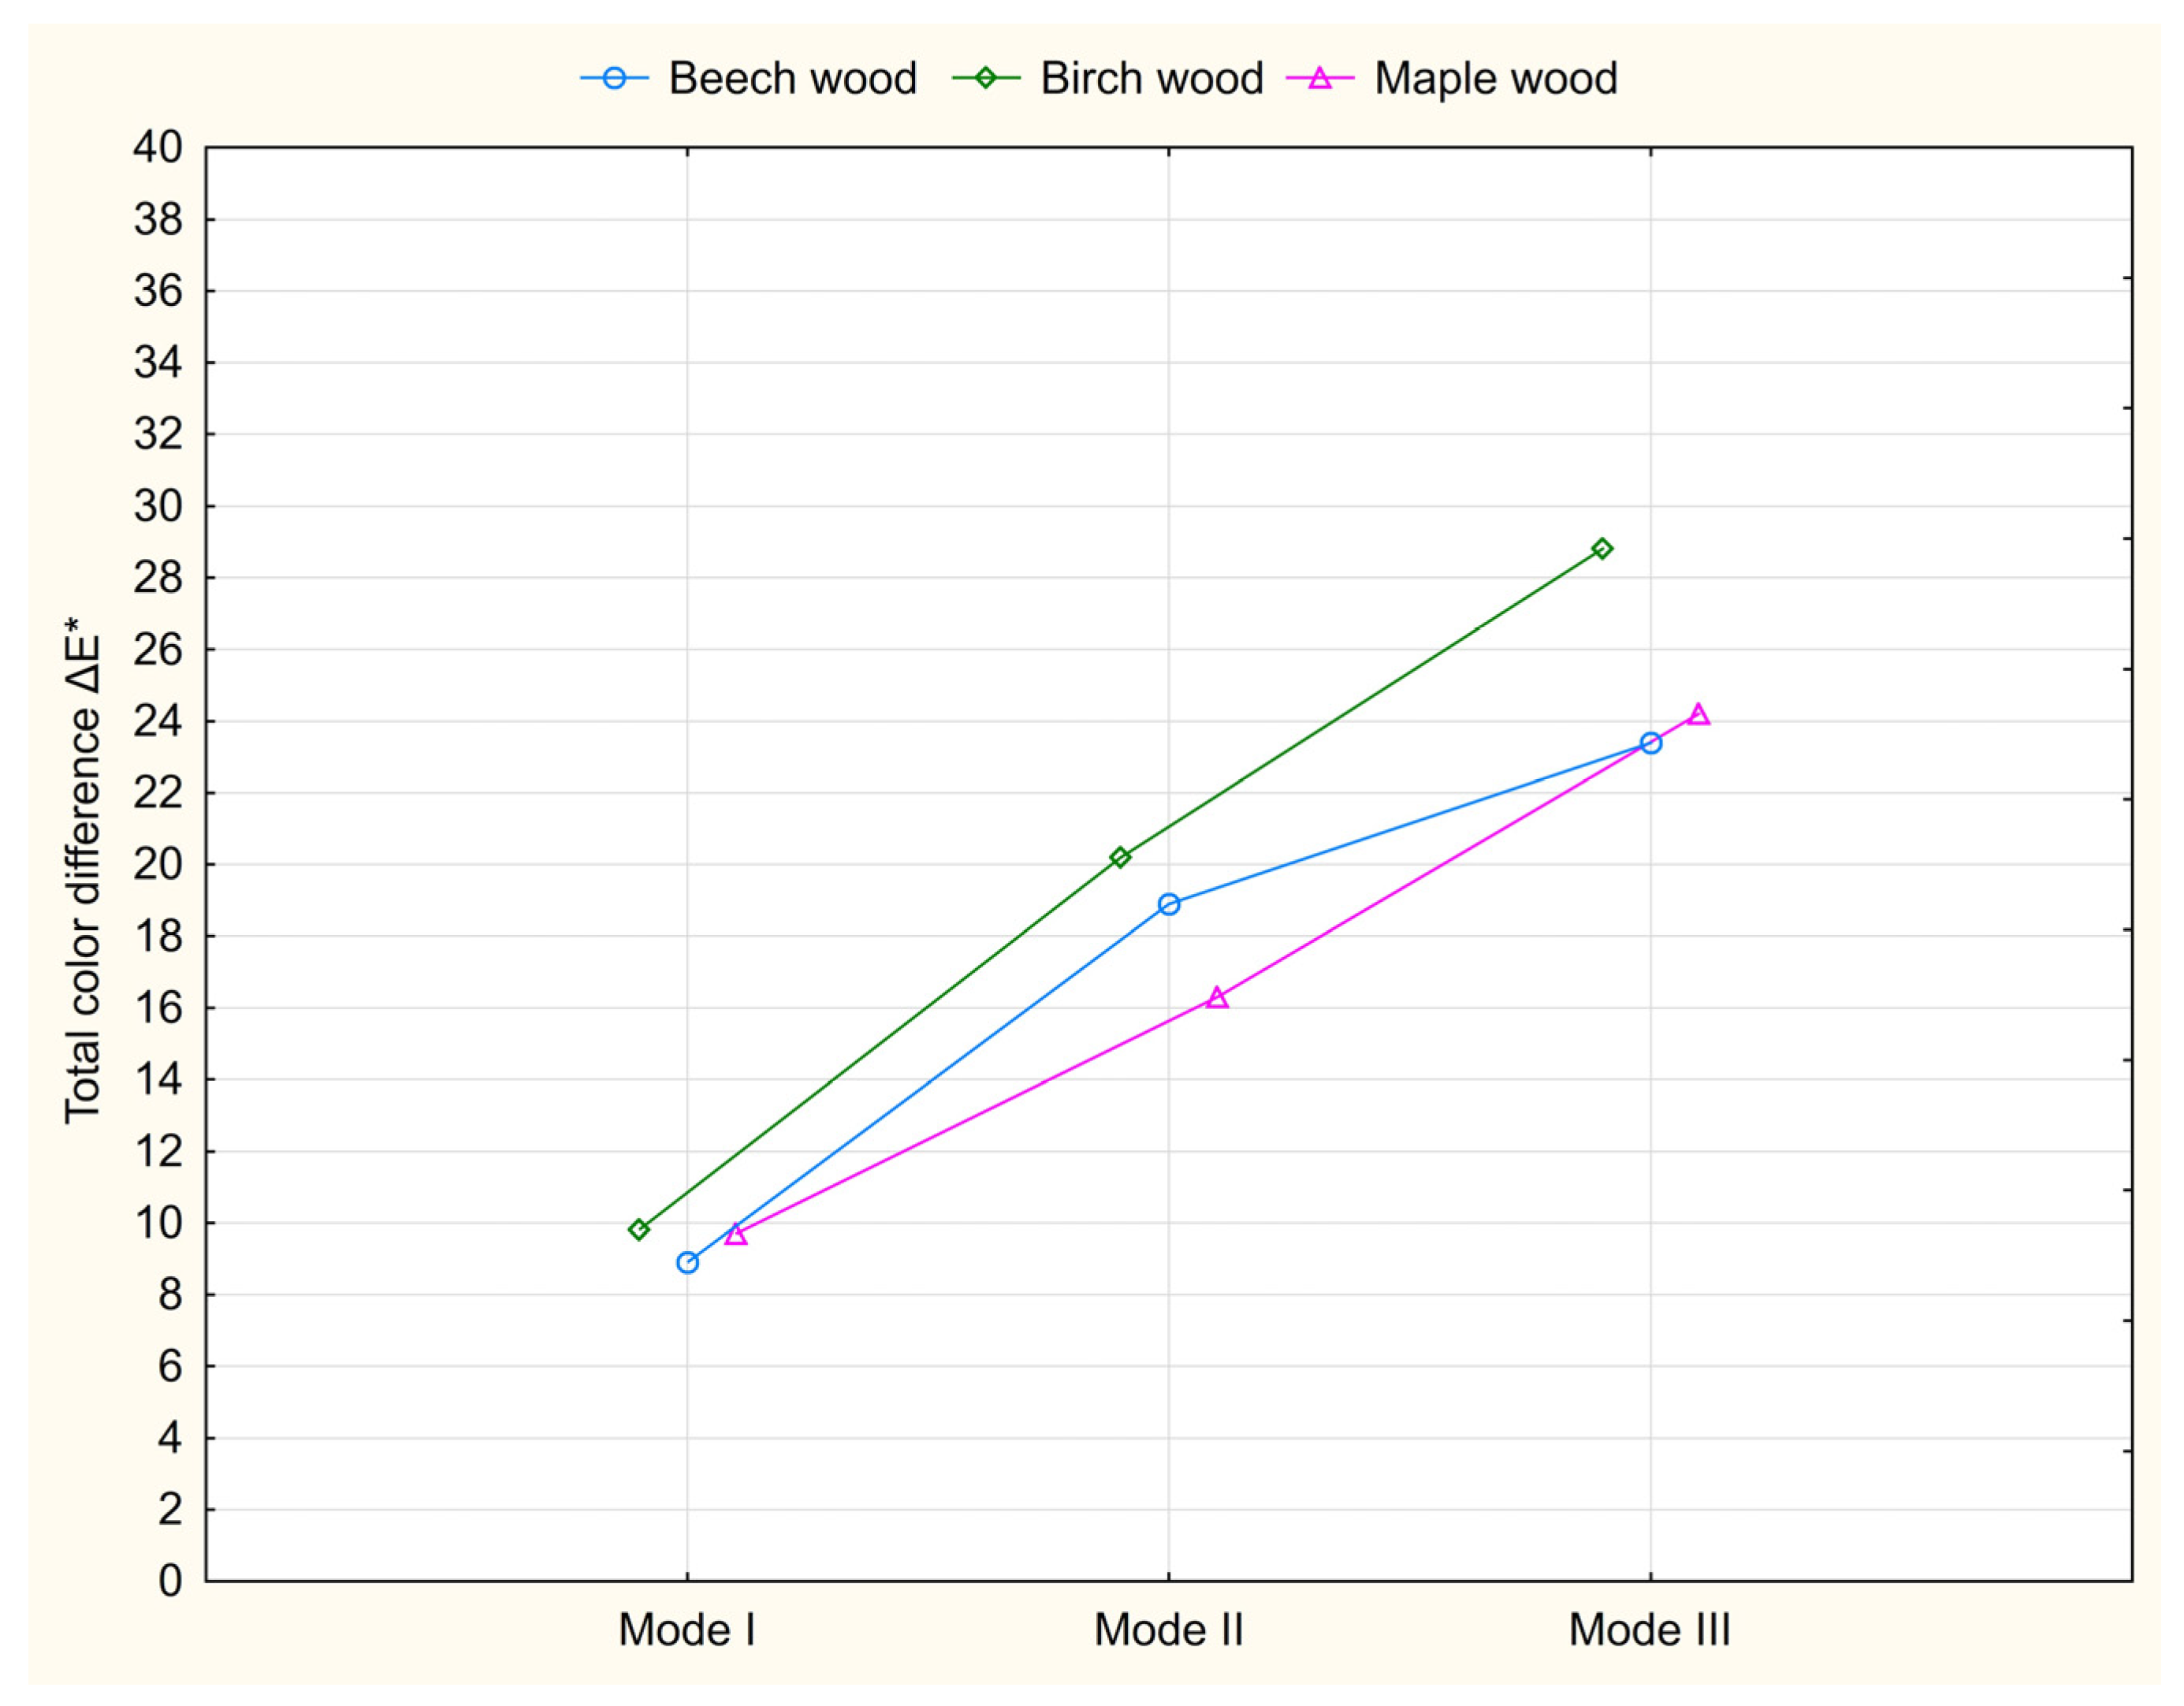Click Beech wood circle point at Mode II

tap(1169, 905)
